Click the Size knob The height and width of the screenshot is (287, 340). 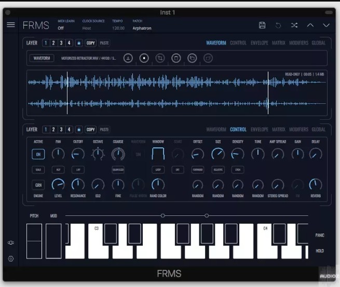(x=218, y=154)
